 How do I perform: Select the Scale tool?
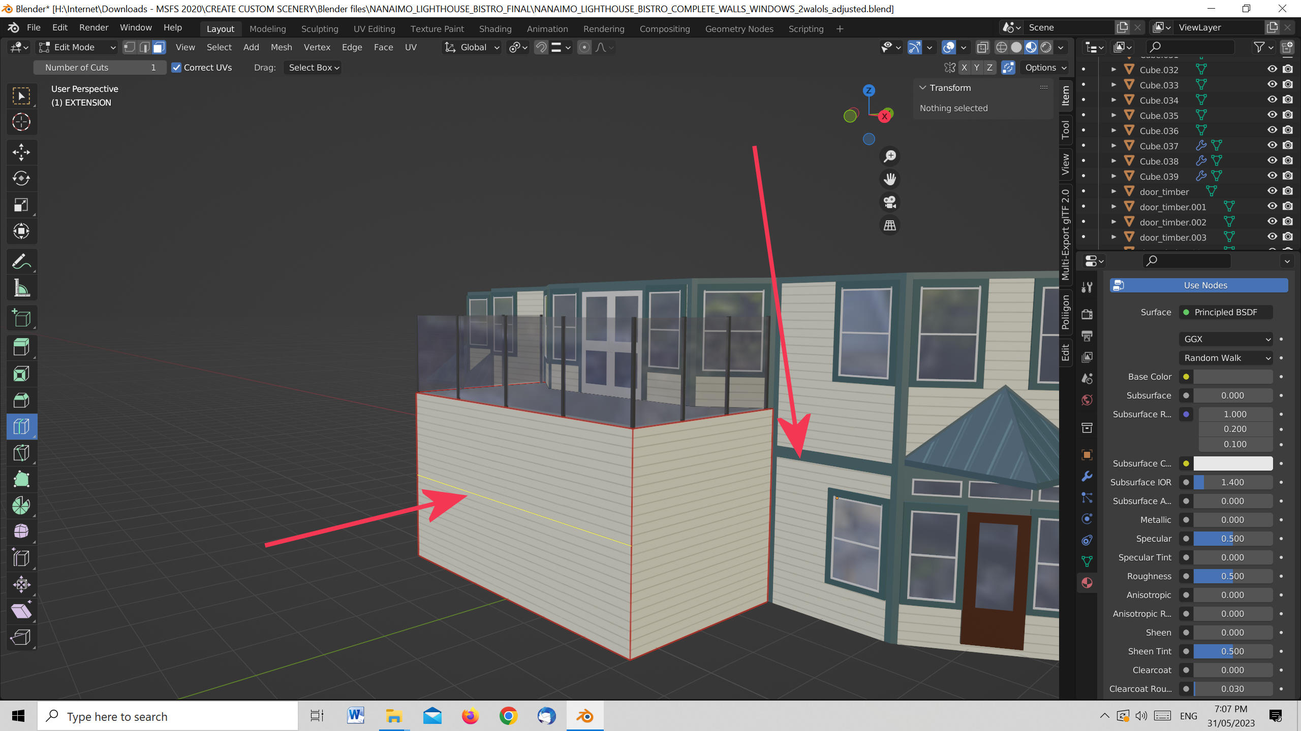pyautogui.click(x=21, y=205)
